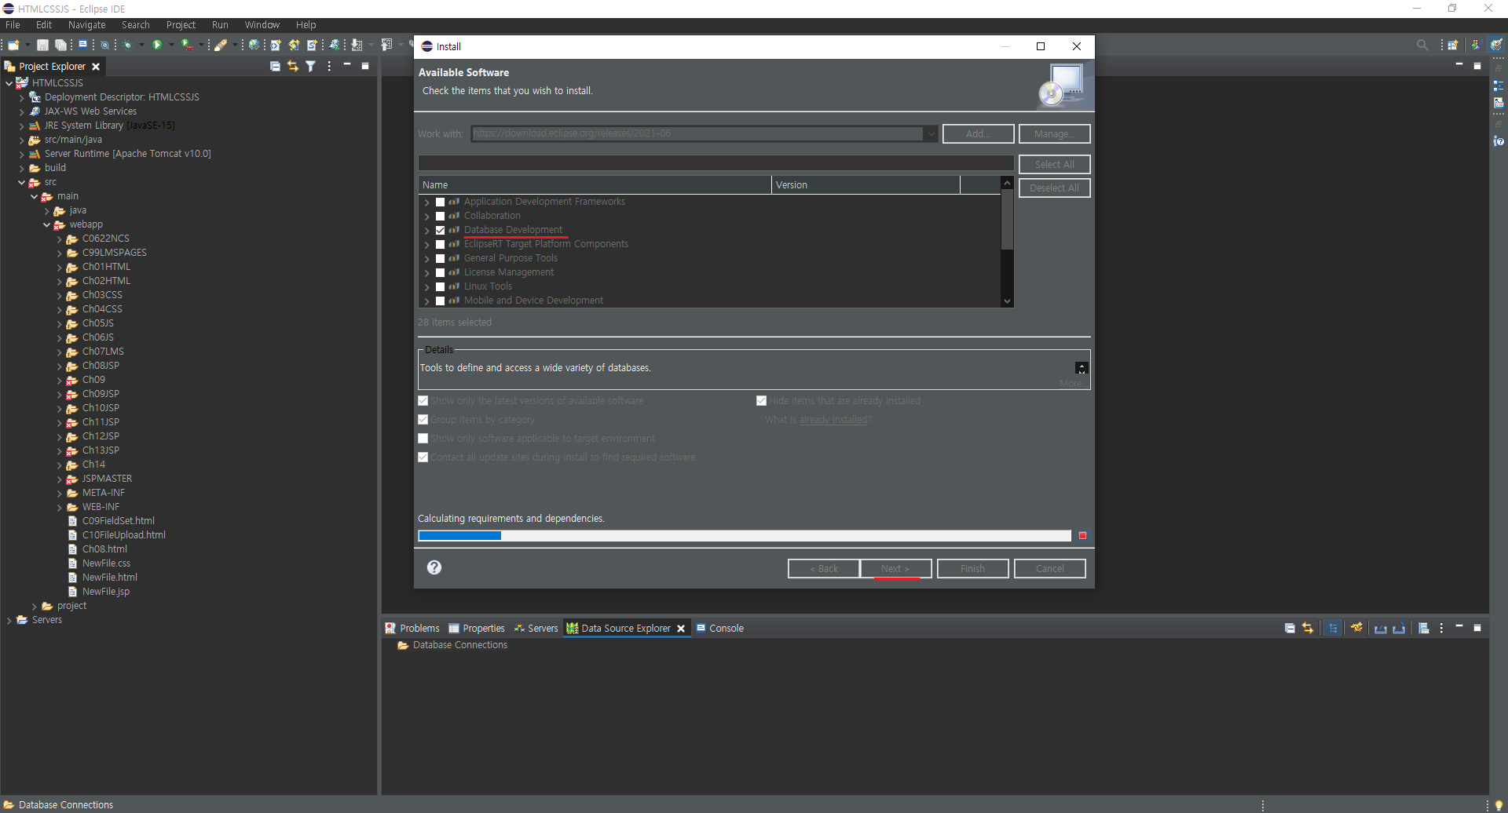Click the Save toolbar icon
This screenshot has width=1508, height=813.
(43, 46)
